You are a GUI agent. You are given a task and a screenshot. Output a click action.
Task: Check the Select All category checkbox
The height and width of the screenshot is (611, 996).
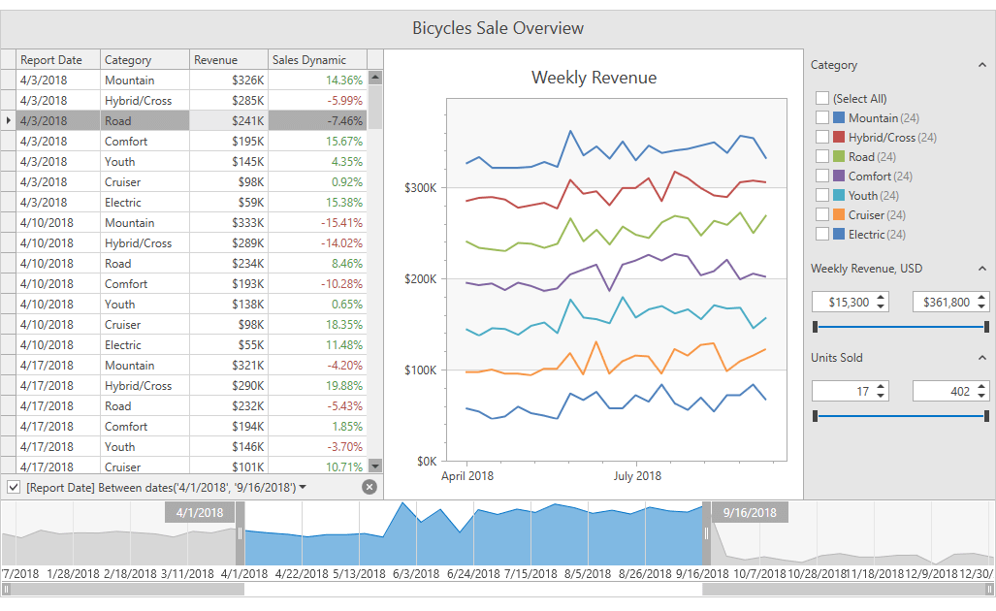point(822,98)
